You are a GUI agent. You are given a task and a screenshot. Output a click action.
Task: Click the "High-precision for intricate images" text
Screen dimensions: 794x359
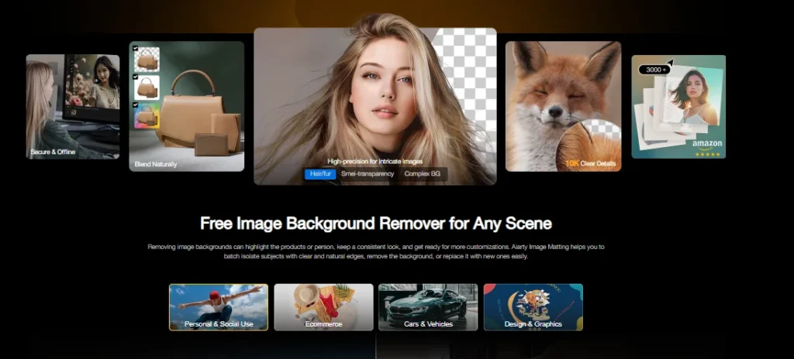click(x=375, y=162)
